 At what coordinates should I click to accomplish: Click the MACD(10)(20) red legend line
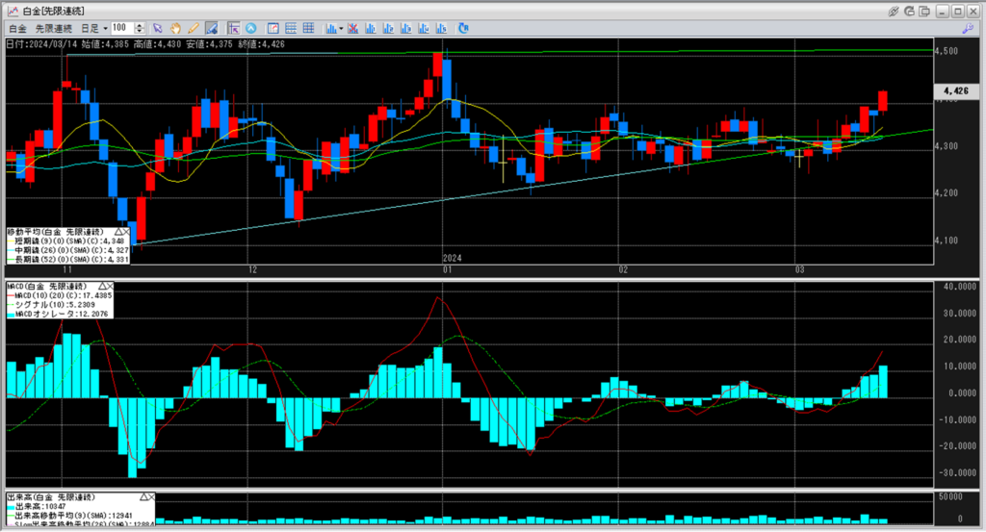point(60,295)
